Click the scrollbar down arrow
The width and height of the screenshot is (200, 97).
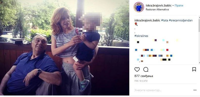click(199, 62)
